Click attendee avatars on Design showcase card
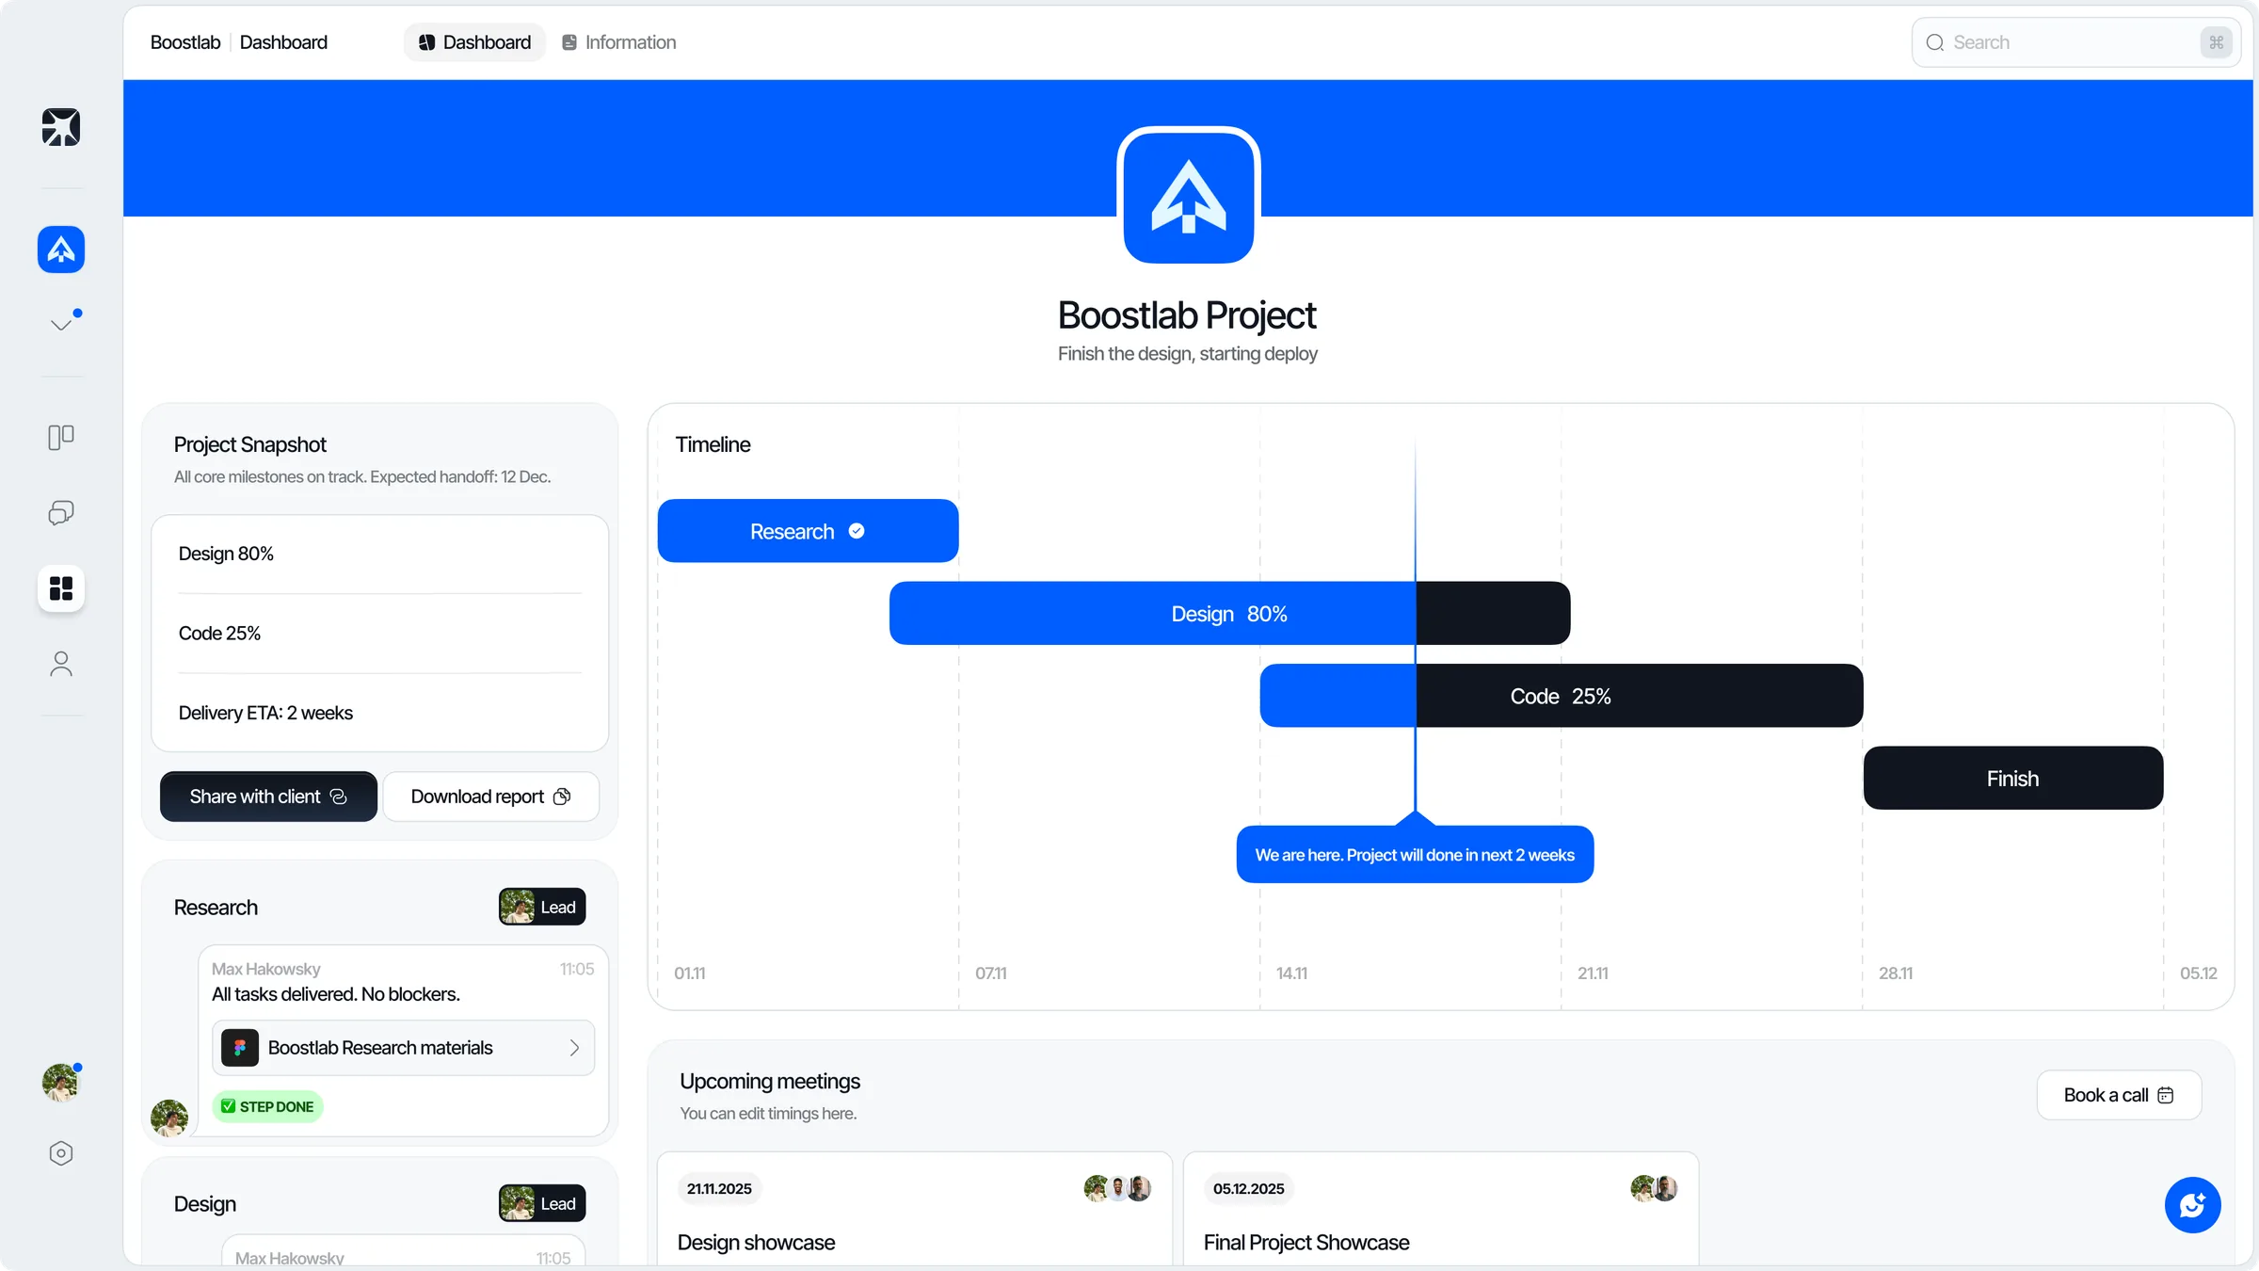2259x1271 pixels. [1117, 1188]
